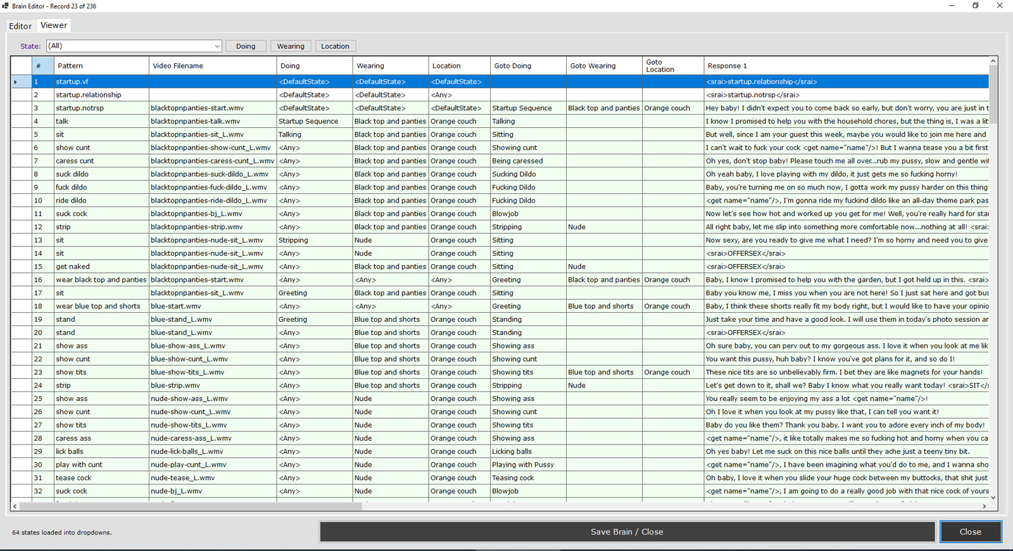Click the Wearing filter button
Viewport: 1013px width, 551px height.
(x=291, y=46)
